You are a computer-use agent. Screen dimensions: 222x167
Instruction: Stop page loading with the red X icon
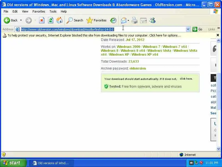tap(42, 20)
